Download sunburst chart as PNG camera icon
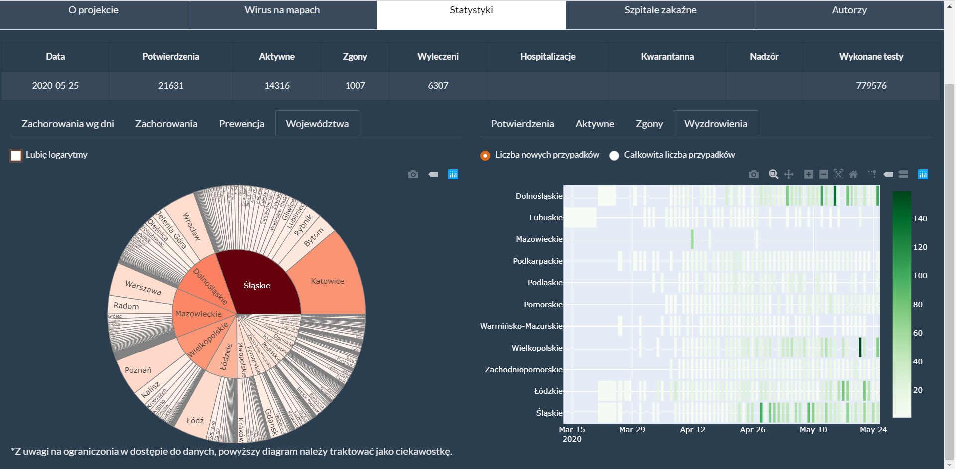 (413, 174)
